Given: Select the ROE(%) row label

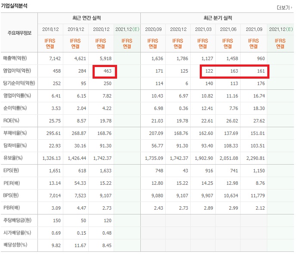Looking at the screenshot, I should 11,121.
